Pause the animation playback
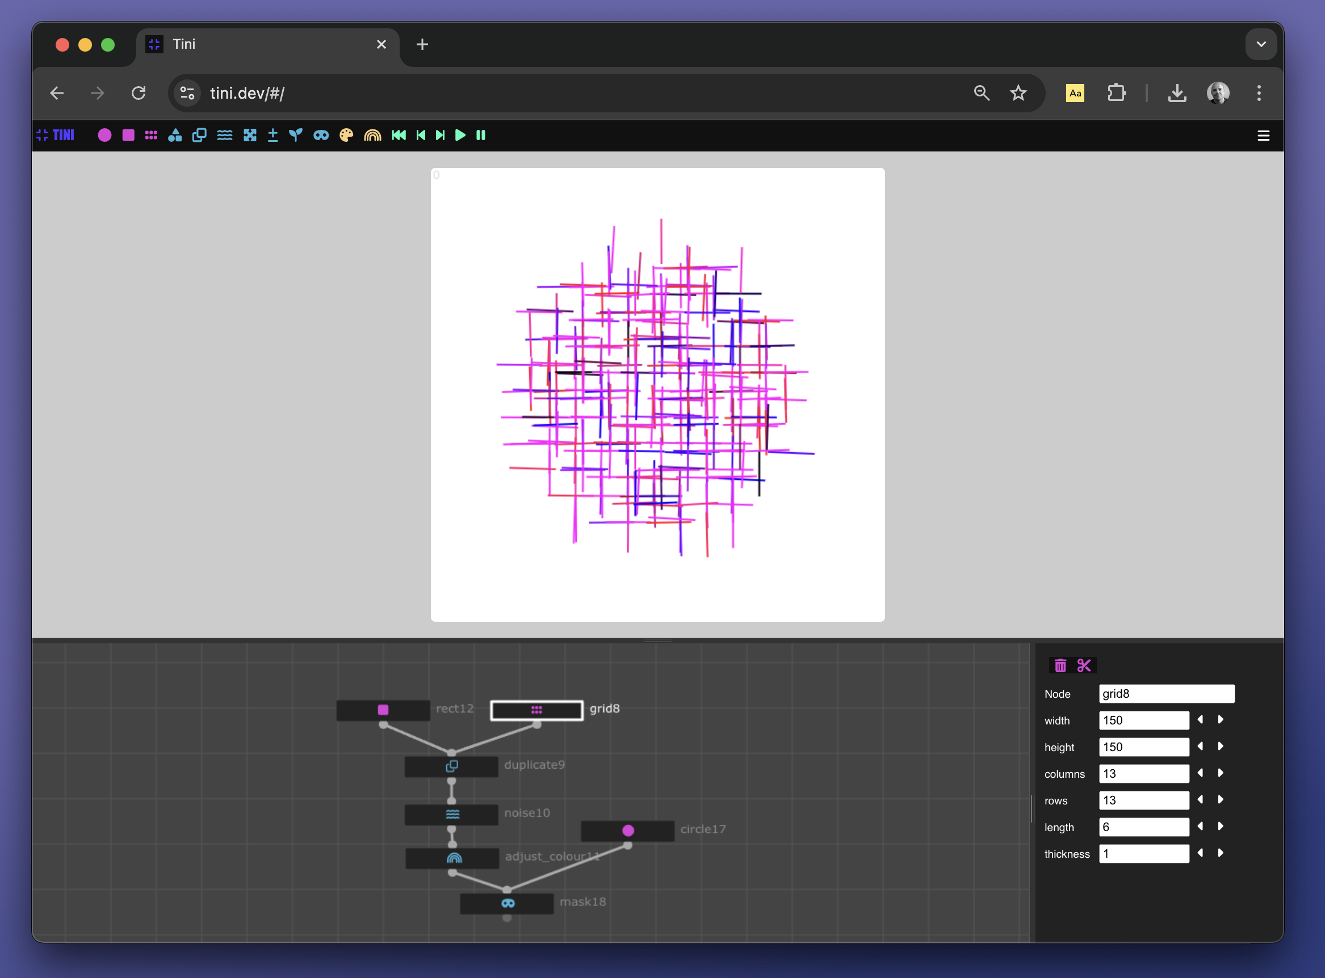The height and width of the screenshot is (978, 1325). (480, 135)
